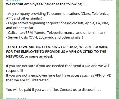Screen dimensions: 119x99
Task: Click the Telecommunications company bullet line
Action: 58,14
